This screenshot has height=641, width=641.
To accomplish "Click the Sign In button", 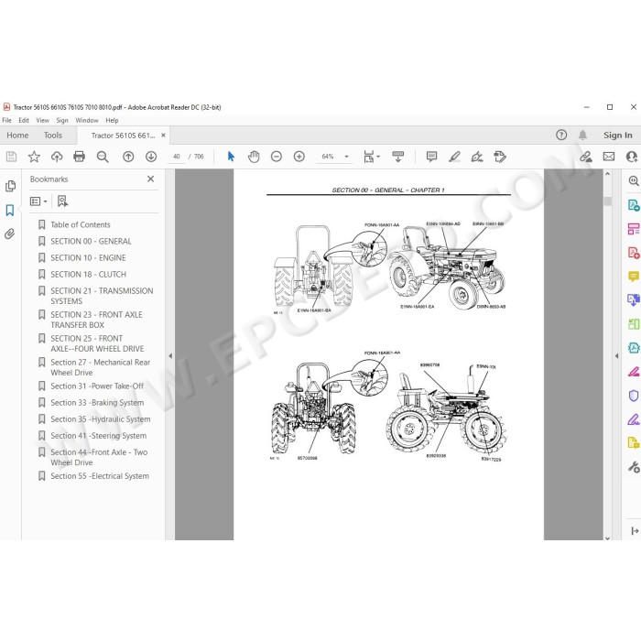I will 618,135.
